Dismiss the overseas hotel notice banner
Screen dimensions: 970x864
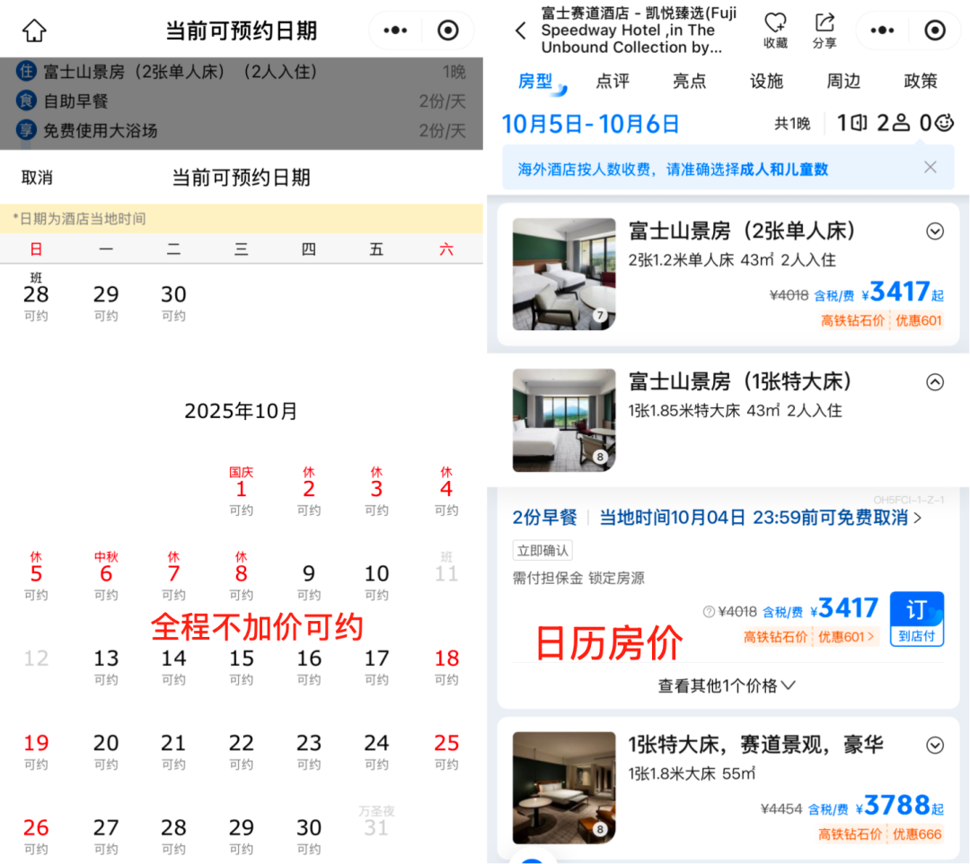point(930,168)
